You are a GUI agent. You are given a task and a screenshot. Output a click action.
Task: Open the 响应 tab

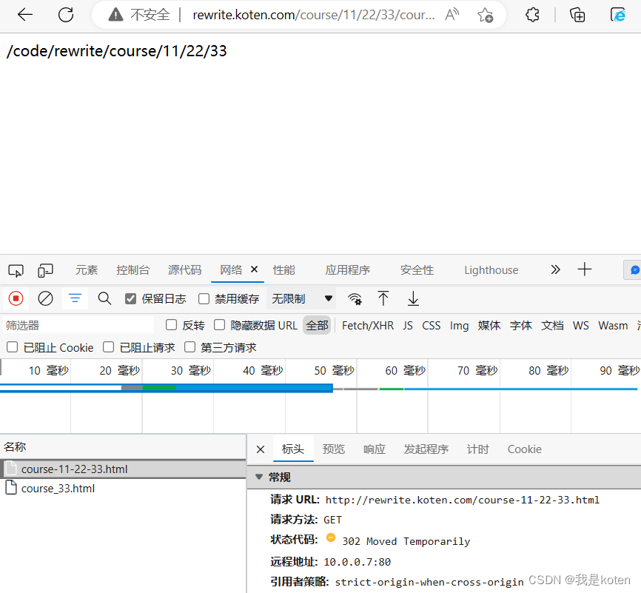click(x=374, y=449)
